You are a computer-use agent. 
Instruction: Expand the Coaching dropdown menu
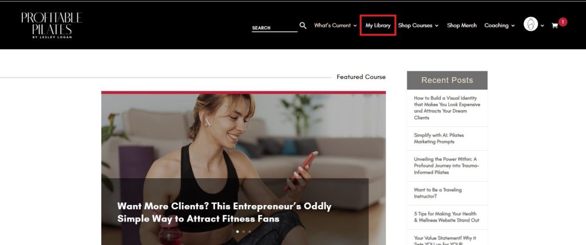pyautogui.click(x=499, y=25)
